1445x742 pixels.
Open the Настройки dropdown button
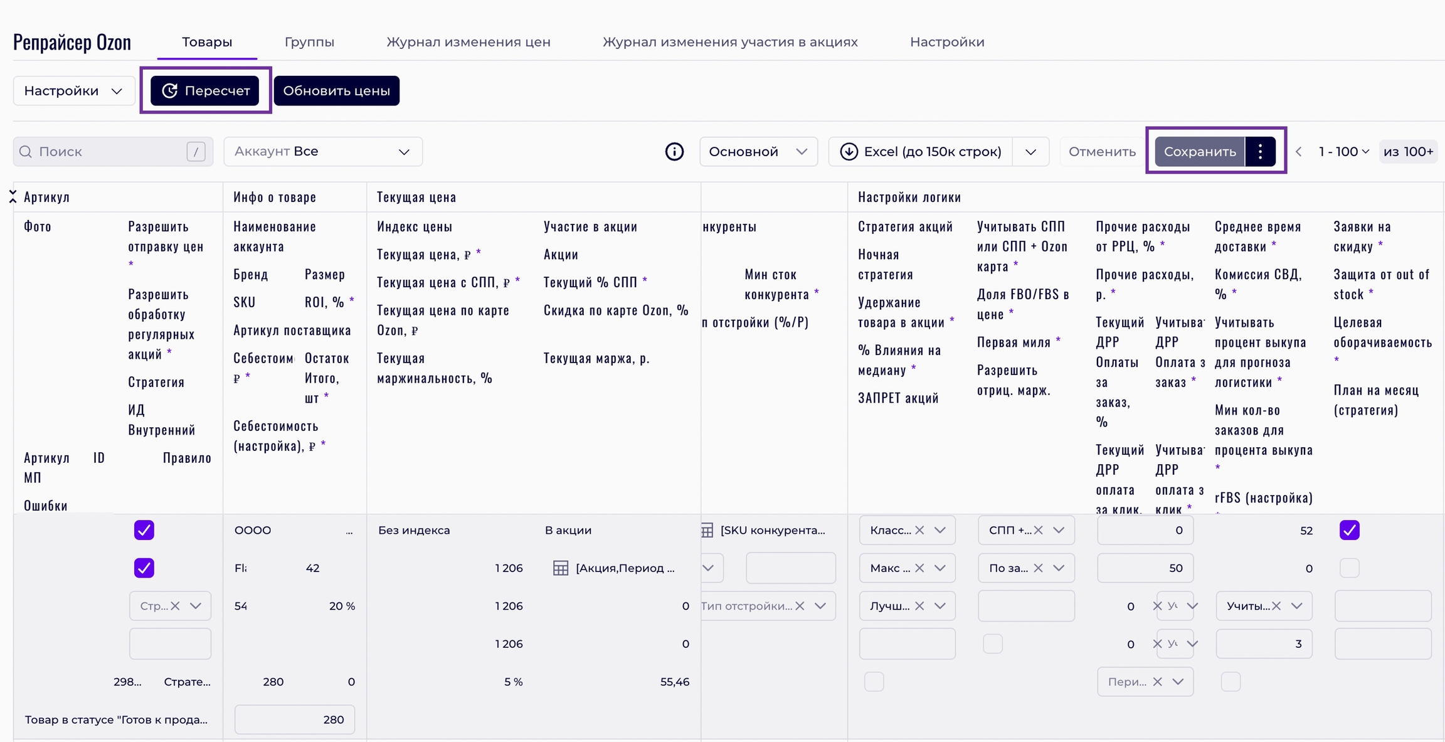click(73, 91)
